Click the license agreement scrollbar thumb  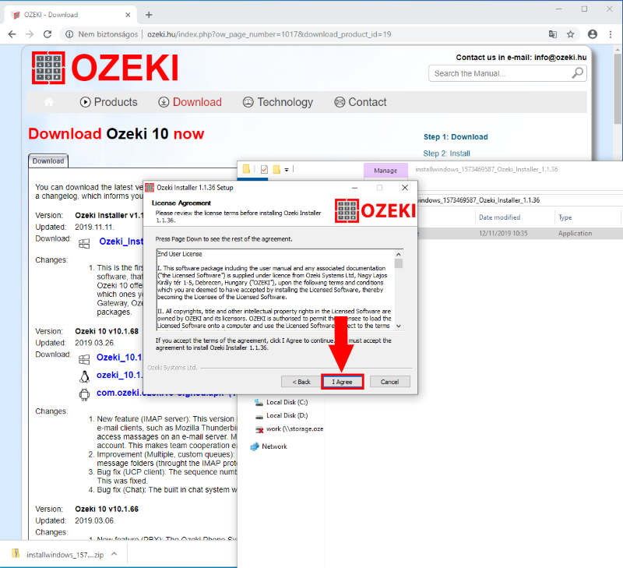[x=399, y=263]
